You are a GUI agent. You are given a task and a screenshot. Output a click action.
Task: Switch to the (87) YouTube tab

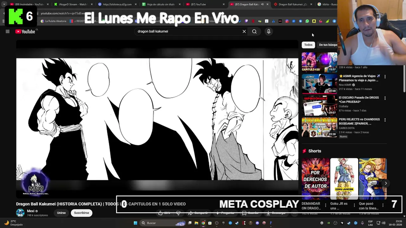coord(205,4)
